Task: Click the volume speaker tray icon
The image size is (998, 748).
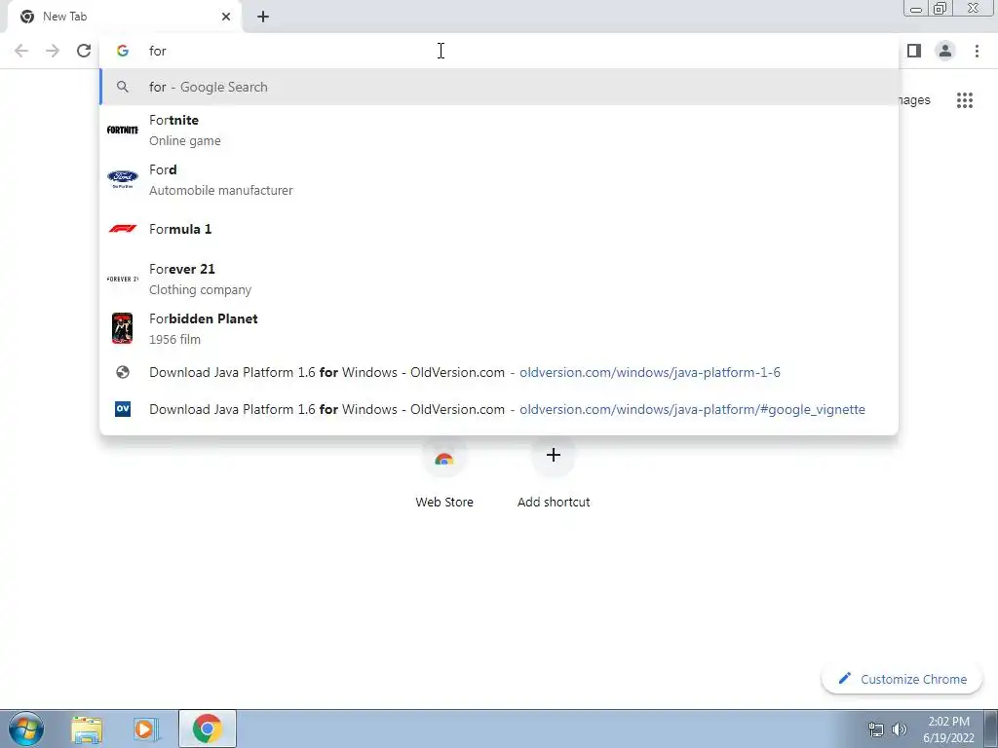Action: pos(900,729)
